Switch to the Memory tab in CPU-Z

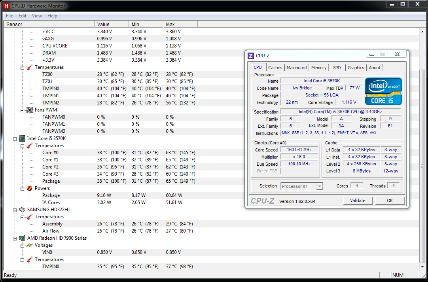click(318, 68)
